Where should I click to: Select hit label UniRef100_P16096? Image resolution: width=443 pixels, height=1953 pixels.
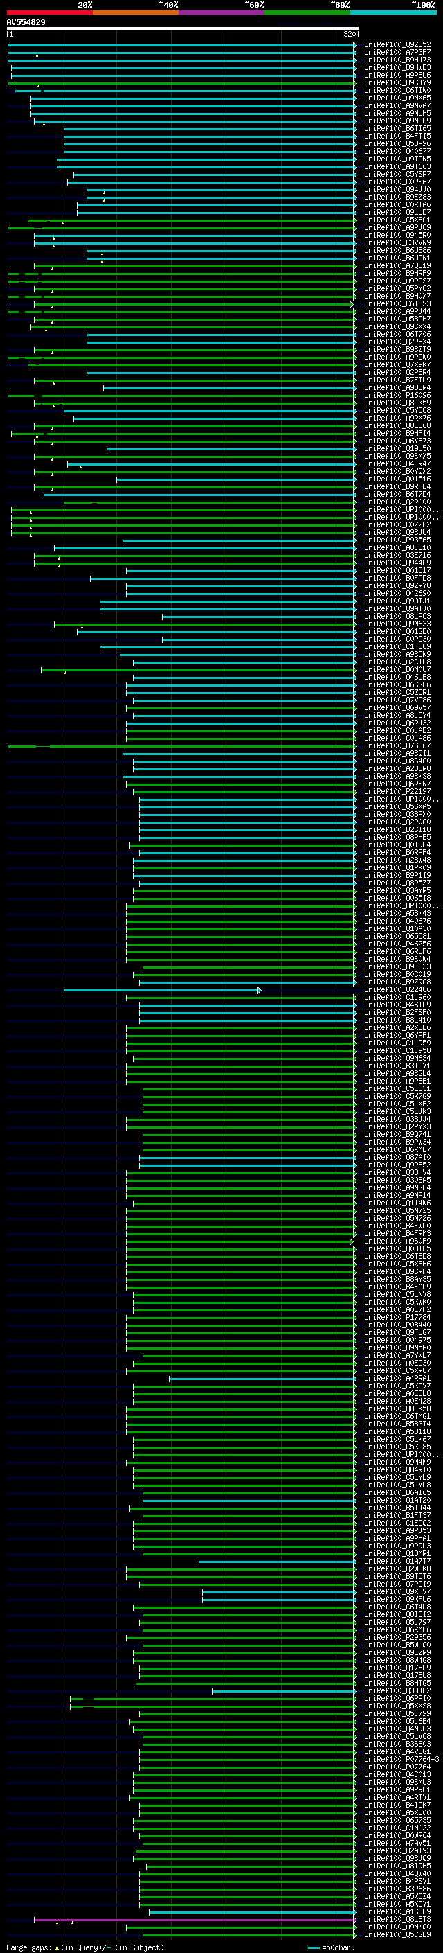[x=397, y=395]
